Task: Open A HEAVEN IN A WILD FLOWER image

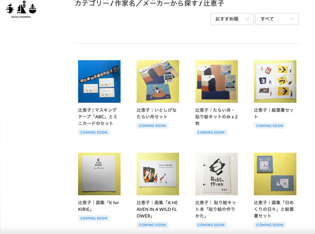Action: (158, 174)
